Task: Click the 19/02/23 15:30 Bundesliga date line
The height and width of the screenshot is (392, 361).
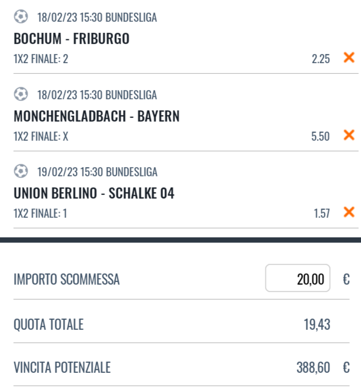Action: pyautogui.click(x=97, y=172)
